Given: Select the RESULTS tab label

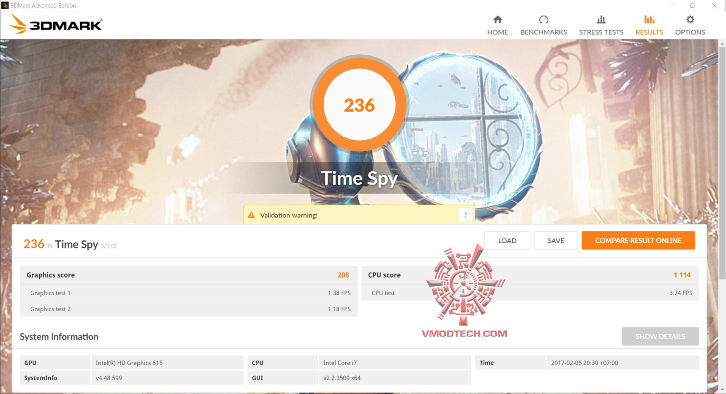Looking at the screenshot, I should (649, 32).
